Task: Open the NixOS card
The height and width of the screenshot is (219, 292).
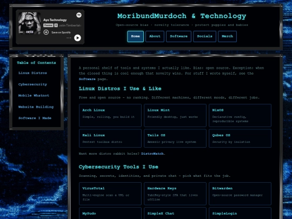Action: tap(240, 115)
